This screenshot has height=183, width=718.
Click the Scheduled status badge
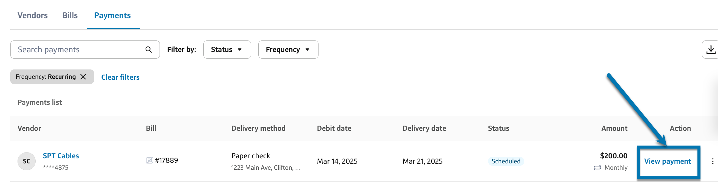coord(506,161)
